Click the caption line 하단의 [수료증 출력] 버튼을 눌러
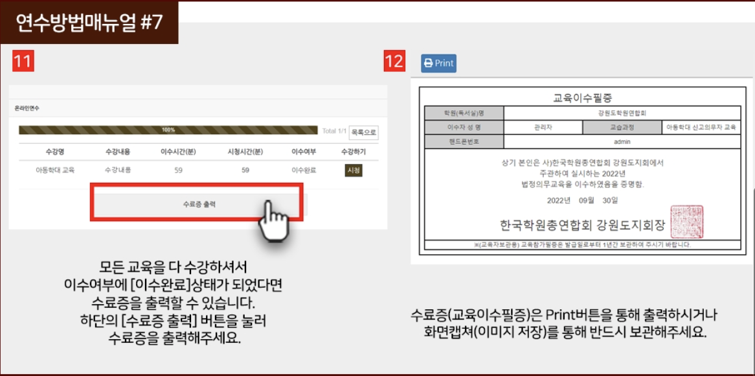The width and height of the screenshot is (755, 376). [173, 320]
